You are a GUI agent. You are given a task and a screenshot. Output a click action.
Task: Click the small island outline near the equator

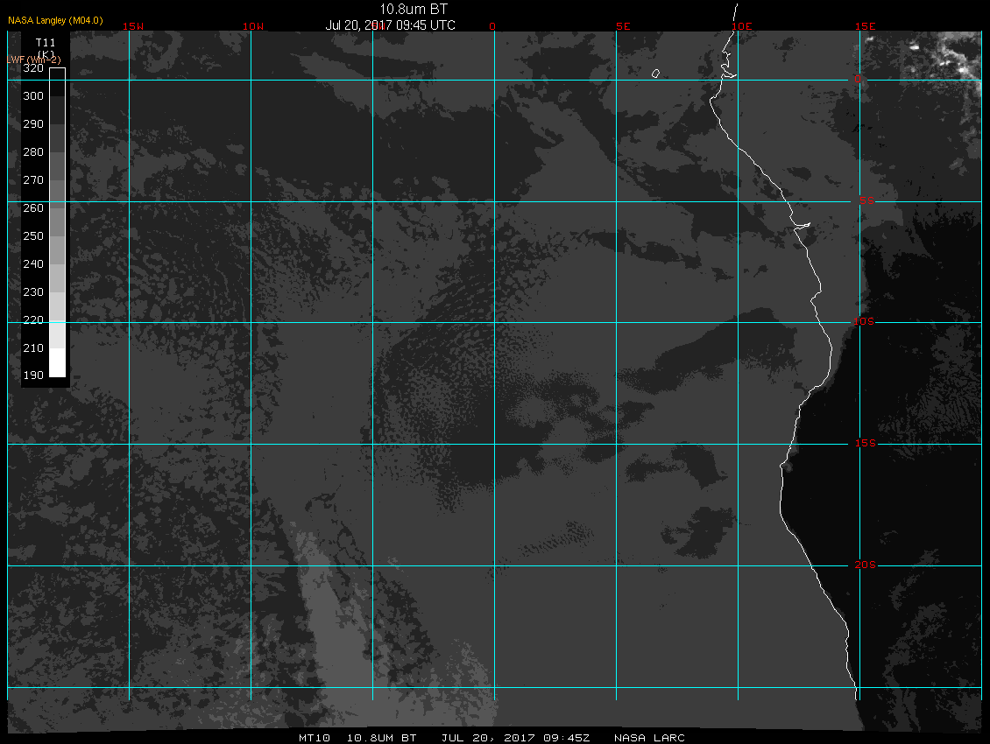pyautogui.click(x=655, y=74)
